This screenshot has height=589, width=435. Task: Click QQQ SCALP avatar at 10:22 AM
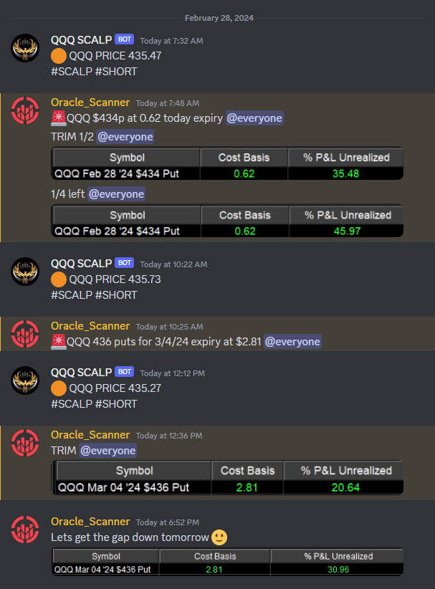(x=25, y=271)
